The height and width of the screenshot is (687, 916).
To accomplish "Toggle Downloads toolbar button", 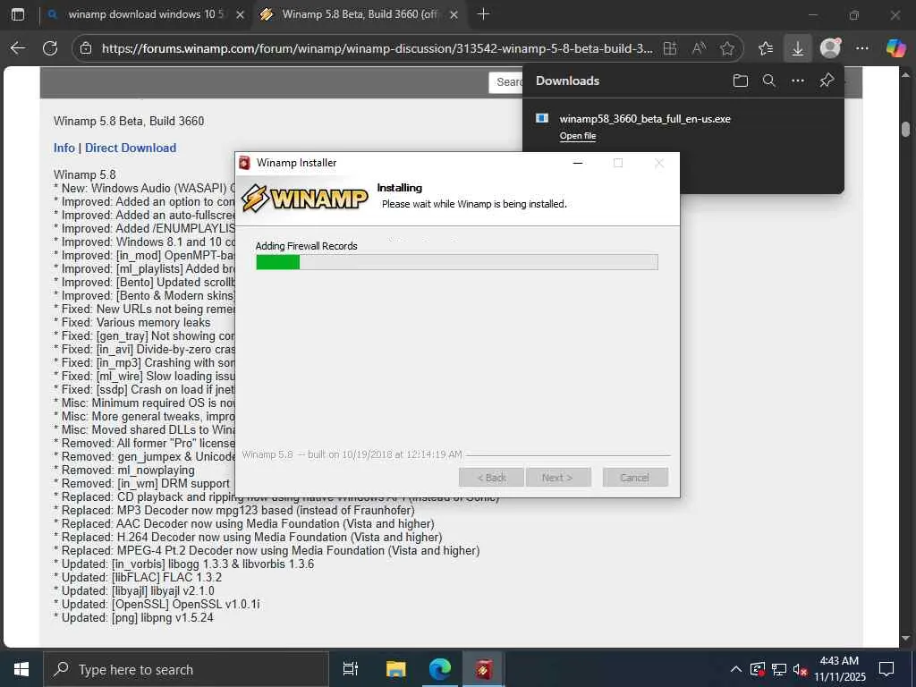I will [797, 48].
